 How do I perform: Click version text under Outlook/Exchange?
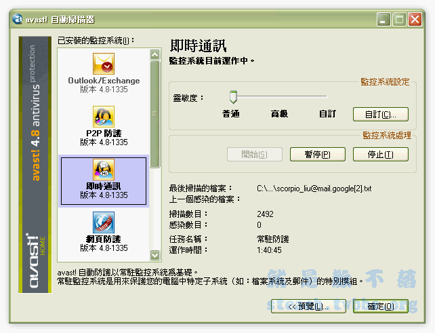click(104, 90)
